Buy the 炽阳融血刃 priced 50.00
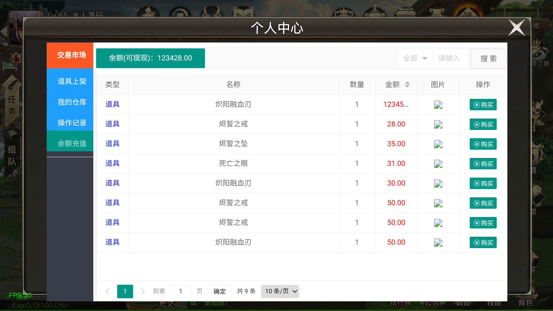This screenshot has height=311, width=553. (x=483, y=243)
